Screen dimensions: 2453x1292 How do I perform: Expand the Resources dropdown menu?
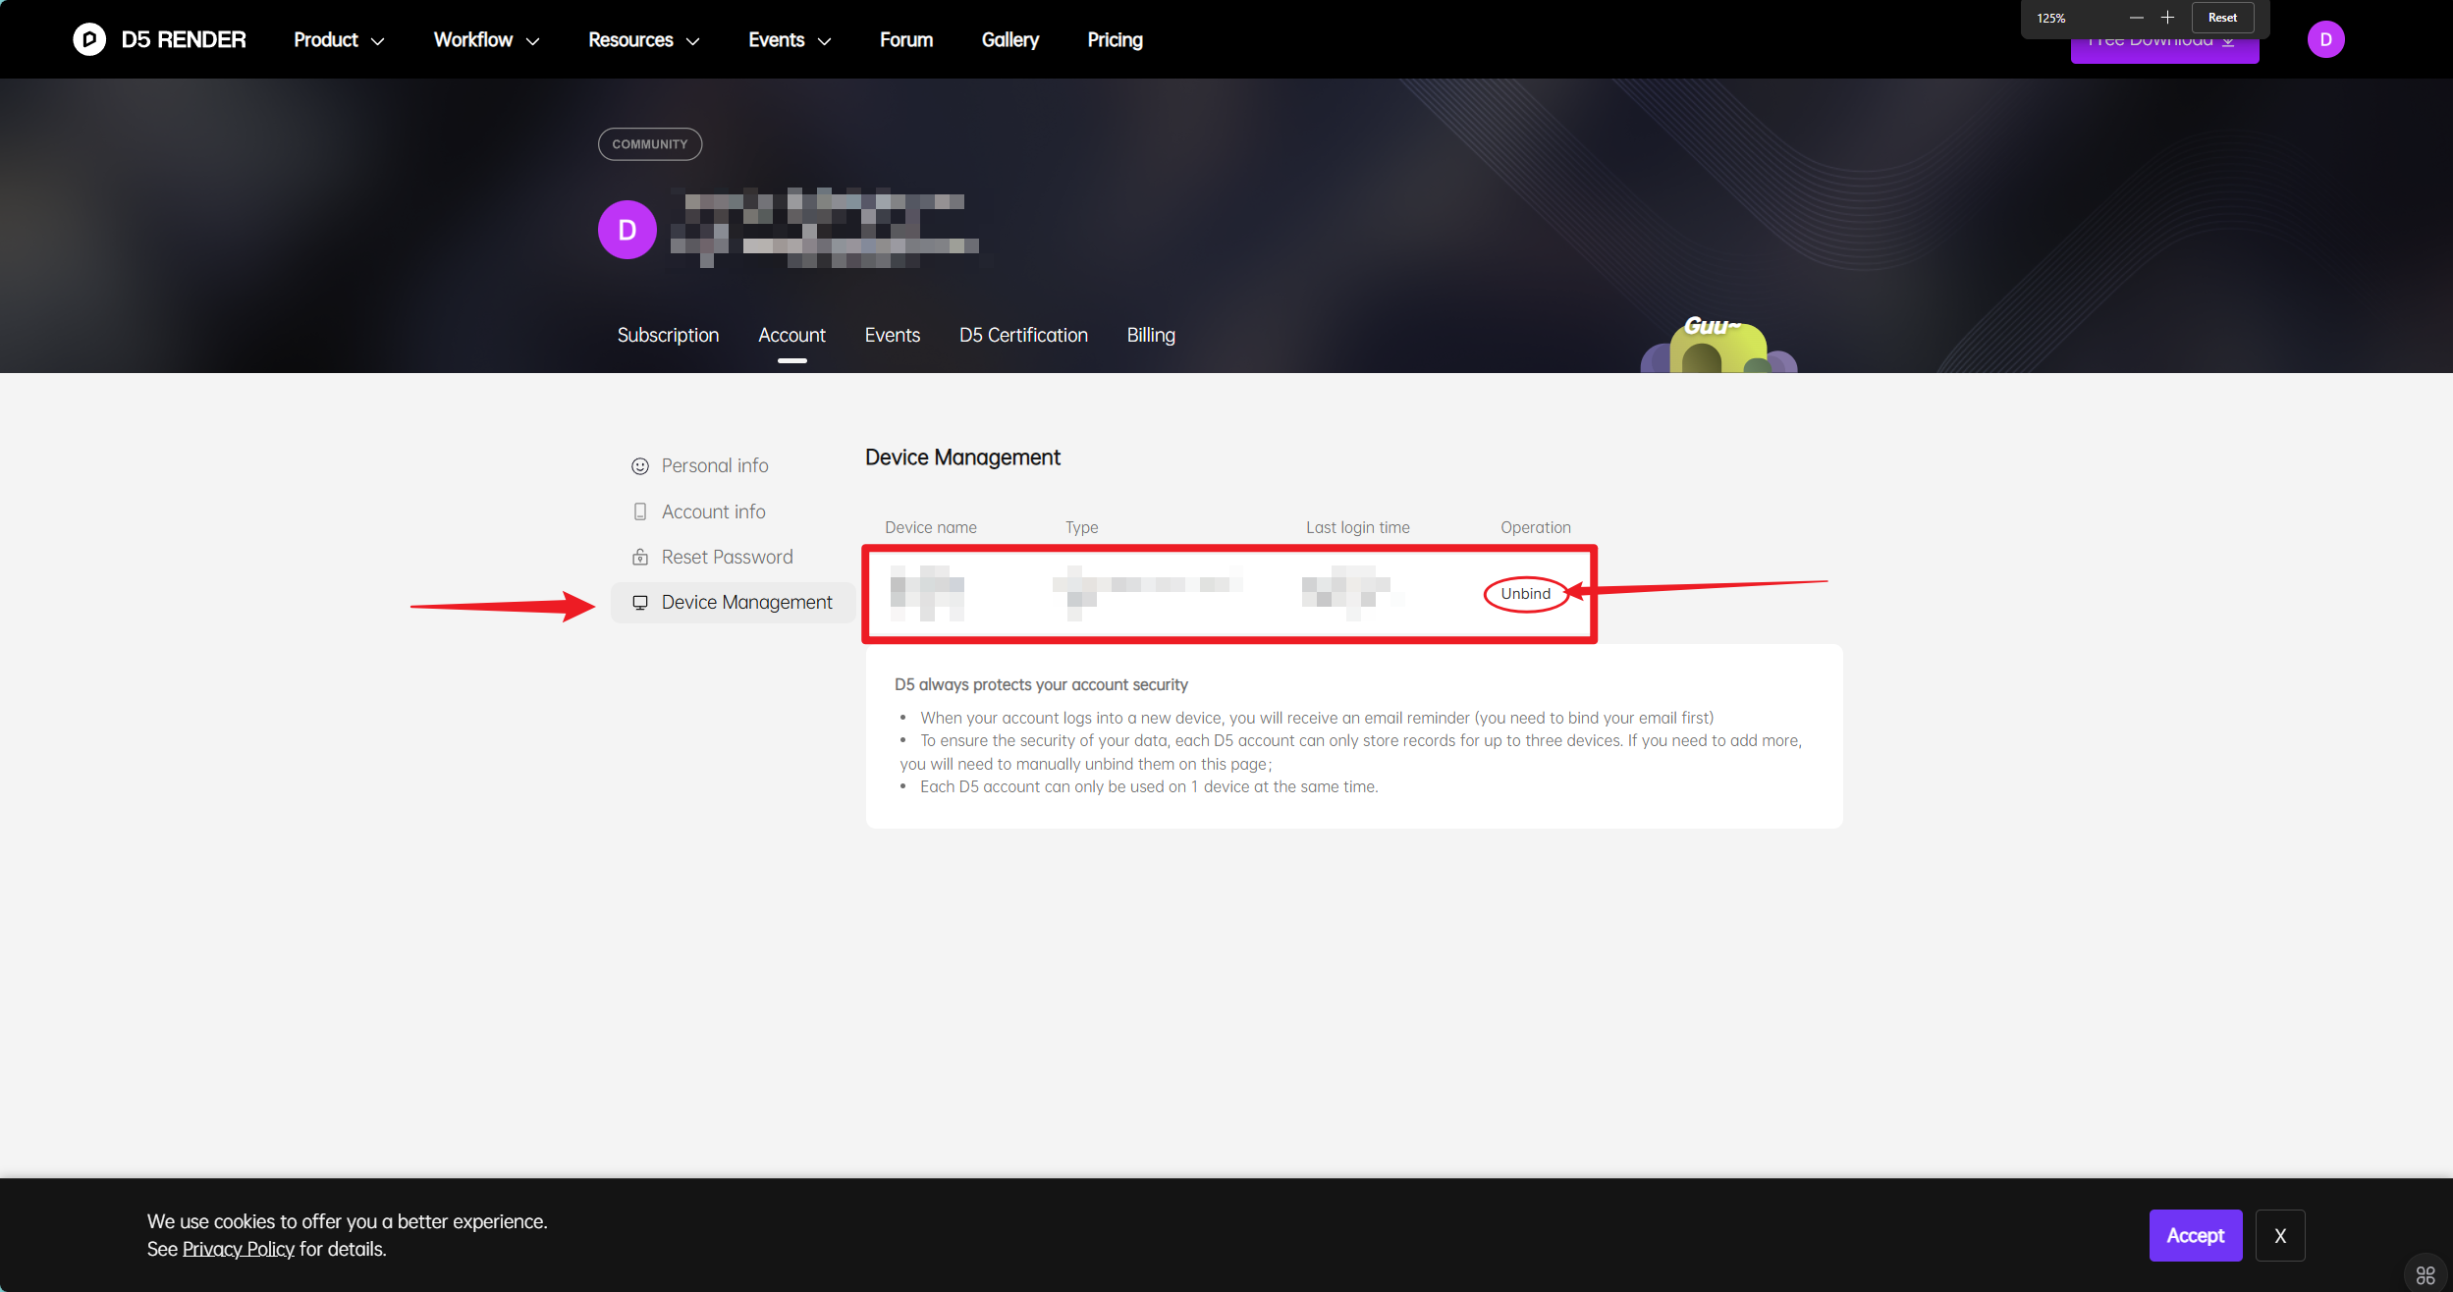[644, 40]
